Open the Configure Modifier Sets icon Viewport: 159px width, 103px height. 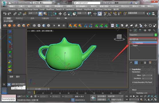(x=150, y=63)
